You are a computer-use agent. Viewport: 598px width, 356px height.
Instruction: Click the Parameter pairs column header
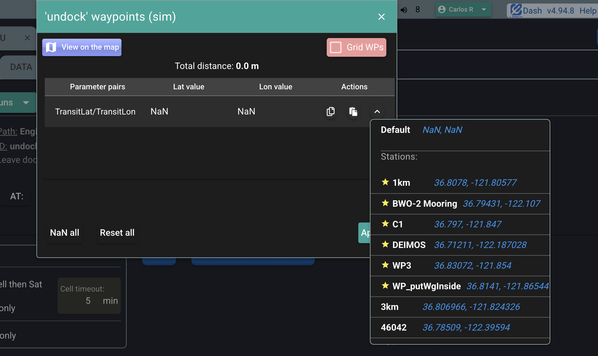coord(98,87)
